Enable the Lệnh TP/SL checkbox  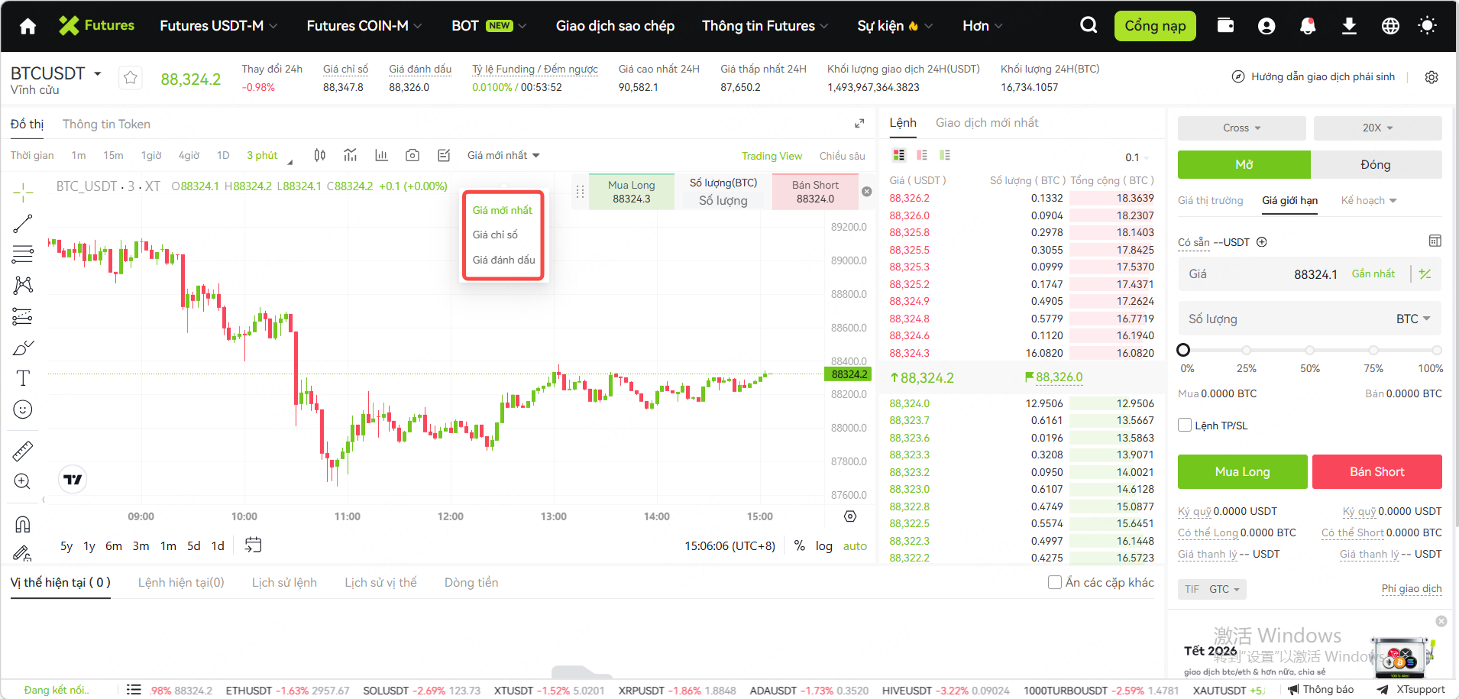click(x=1185, y=426)
